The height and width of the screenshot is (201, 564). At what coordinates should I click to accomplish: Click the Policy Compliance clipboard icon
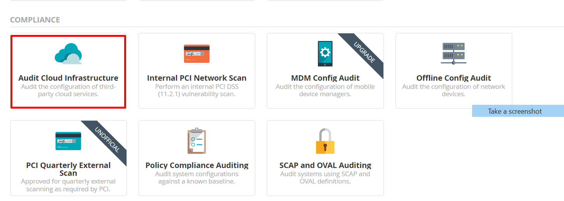(197, 141)
